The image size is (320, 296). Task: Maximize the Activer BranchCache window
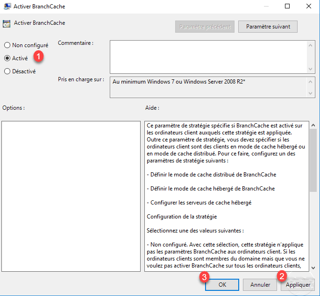287,6
